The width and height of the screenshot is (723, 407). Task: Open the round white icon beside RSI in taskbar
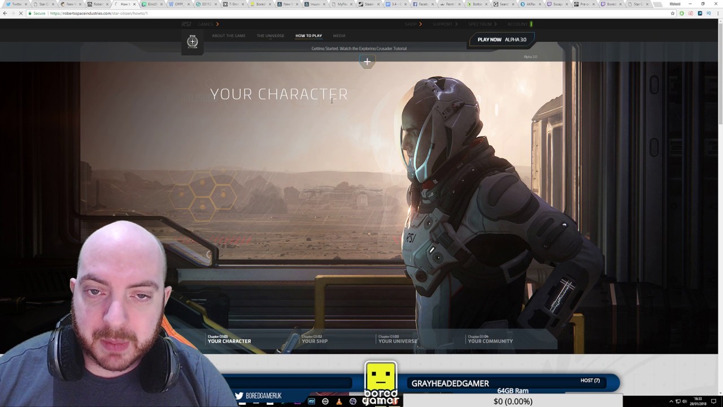click(x=325, y=401)
